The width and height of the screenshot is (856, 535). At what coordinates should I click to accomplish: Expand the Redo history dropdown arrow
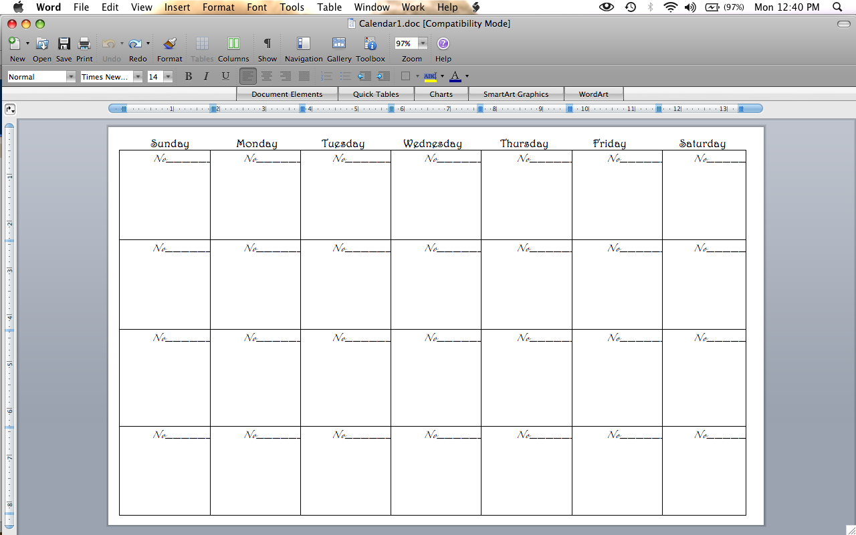click(x=148, y=43)
